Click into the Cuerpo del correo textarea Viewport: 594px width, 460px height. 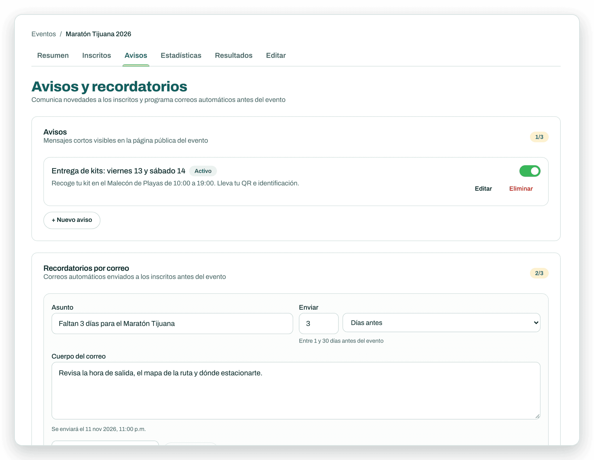tap(296, 391)
